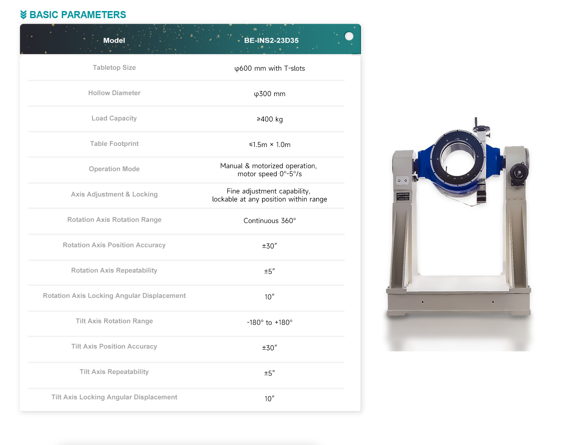Select the BE-INS2-23D35 model name
The image size is (569, 445).
271,41
